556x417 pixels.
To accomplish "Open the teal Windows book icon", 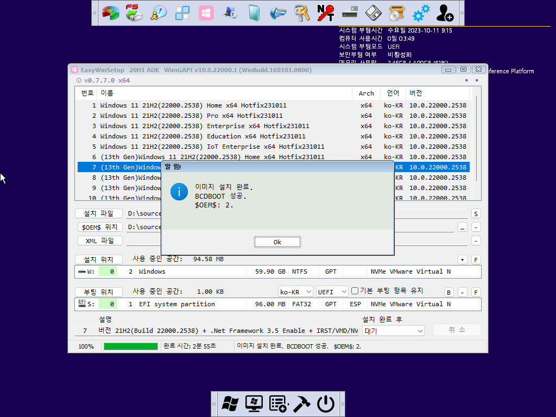I will pyautogui.click(x=254, y=13).
